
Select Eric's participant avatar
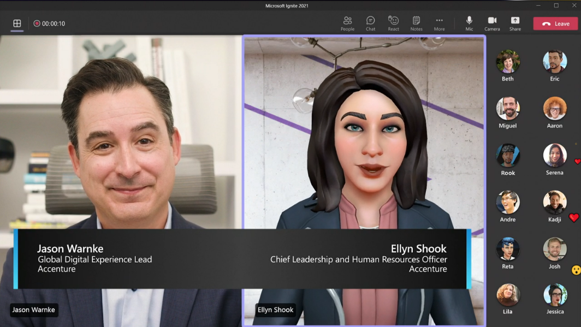(x=555, y=62)
